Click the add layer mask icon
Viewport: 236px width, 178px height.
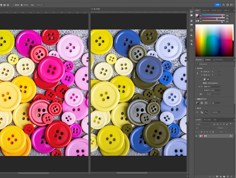(217, 176)
